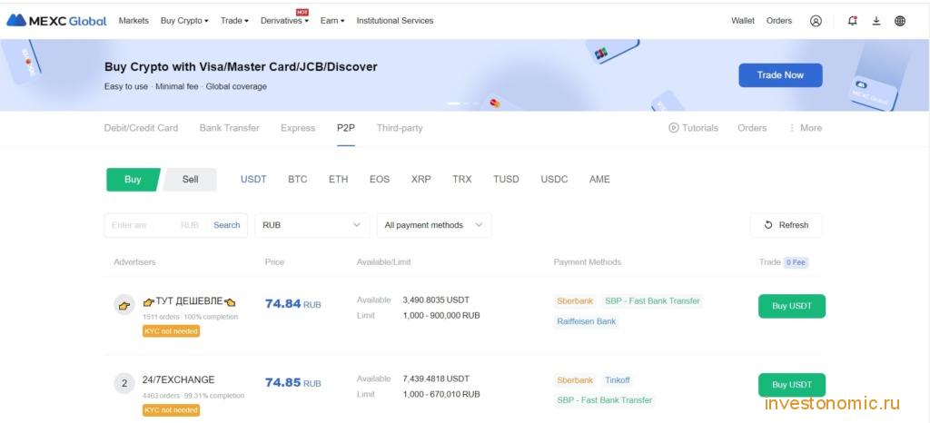Image resolution: width=930 pixels, height=423 pixels.
Task: Select the BTC coin tab
Action: (x=298, y=180)
